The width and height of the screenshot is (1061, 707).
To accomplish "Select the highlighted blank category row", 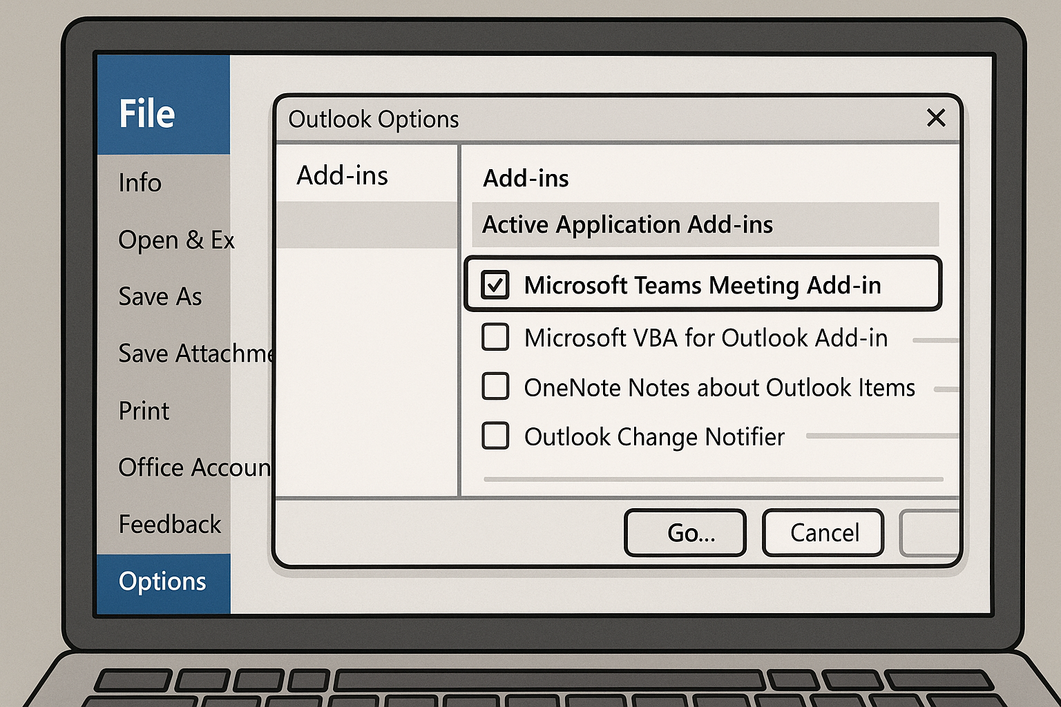I will point(367,224).
